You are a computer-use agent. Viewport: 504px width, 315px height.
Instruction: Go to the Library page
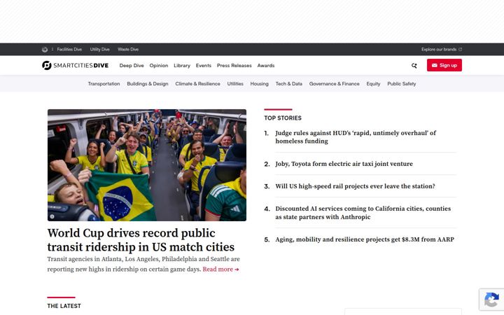point(182,66)
